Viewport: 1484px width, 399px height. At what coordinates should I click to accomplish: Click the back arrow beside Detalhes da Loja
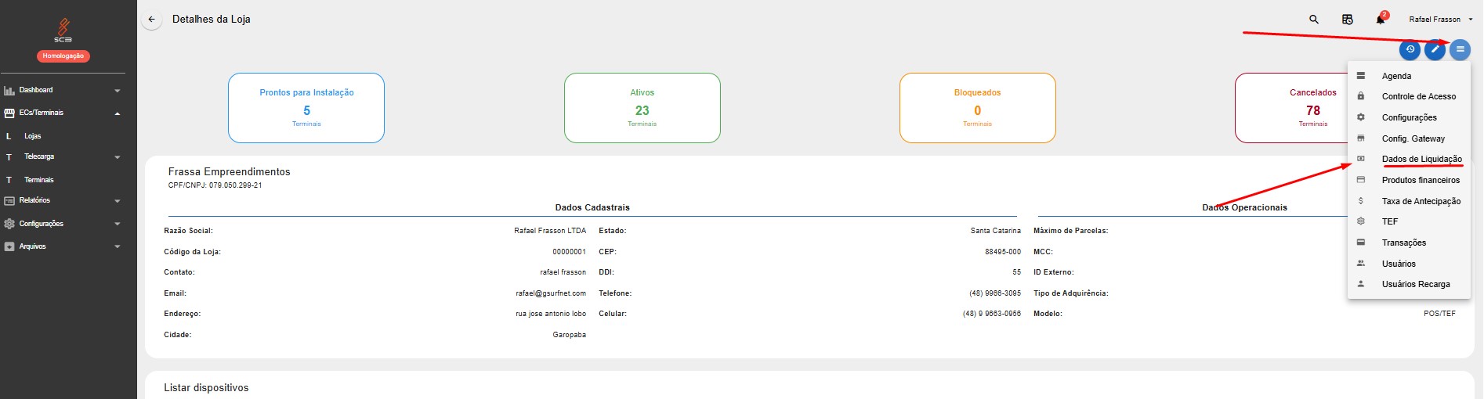151,20
